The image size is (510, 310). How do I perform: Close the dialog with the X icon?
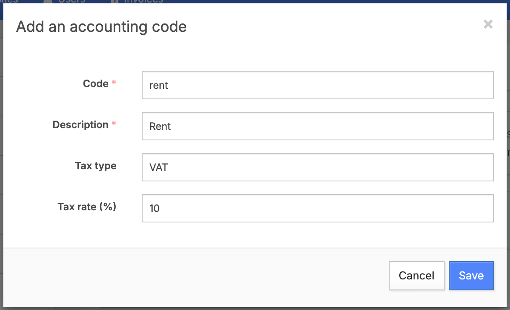[488, 24]
